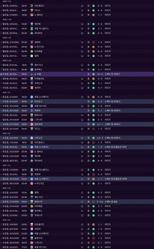Image resolution: width=154 pixels, height=249 pixels.
Task: Click green win indicator on the 10-0 cup match
Action: (x=93, y=74)
